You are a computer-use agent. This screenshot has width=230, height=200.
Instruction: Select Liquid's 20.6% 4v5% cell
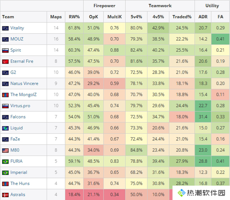tap(158, 128)
